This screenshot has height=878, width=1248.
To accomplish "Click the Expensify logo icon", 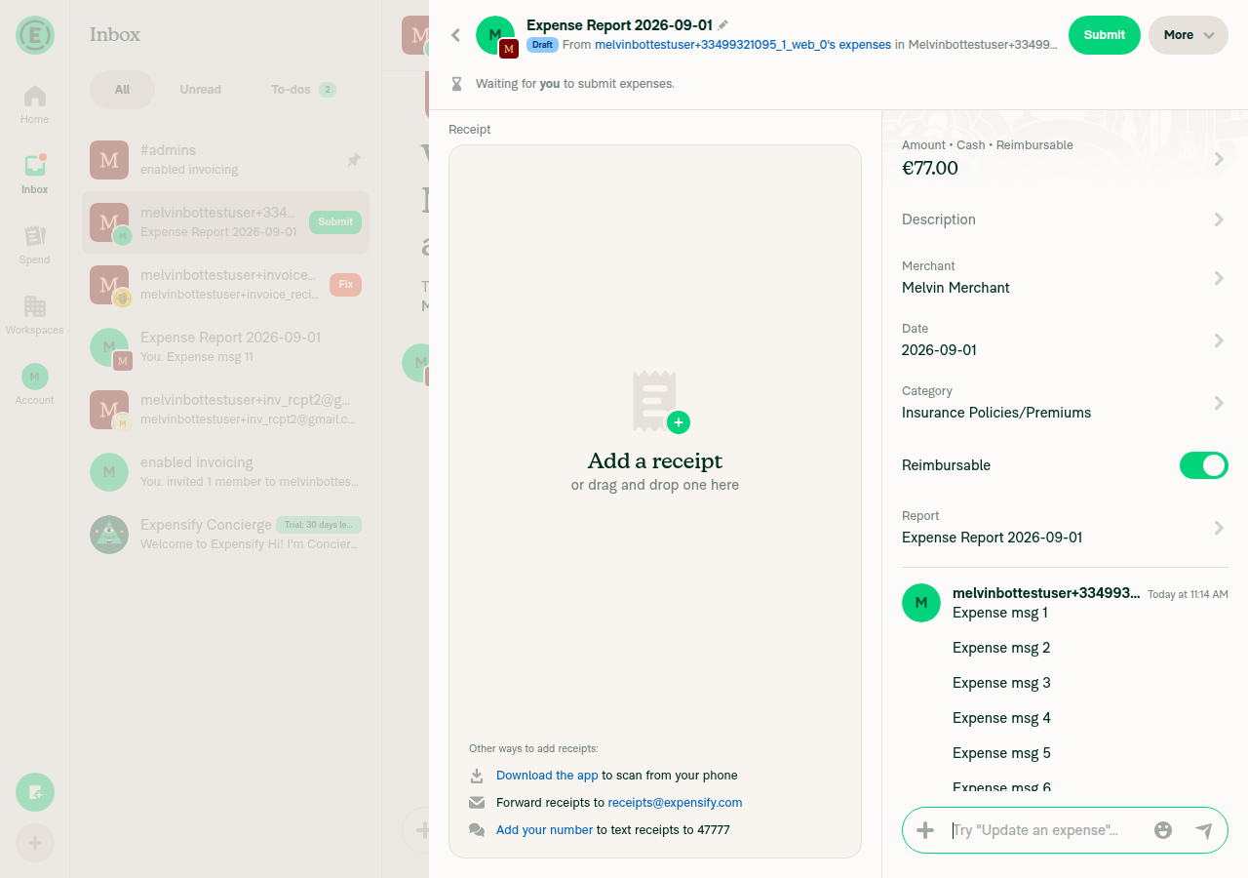I will [x=35, y=35].
